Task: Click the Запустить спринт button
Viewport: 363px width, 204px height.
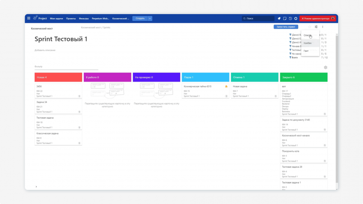Action: [x=286, y=27]
